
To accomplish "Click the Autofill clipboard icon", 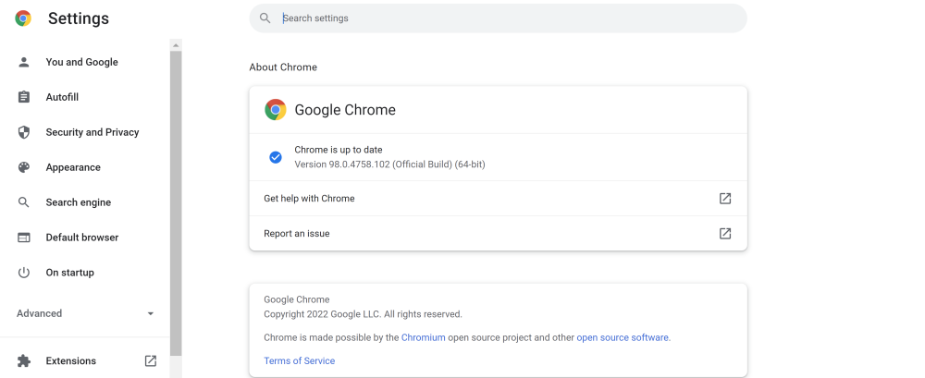I will (x=24, y=97).
